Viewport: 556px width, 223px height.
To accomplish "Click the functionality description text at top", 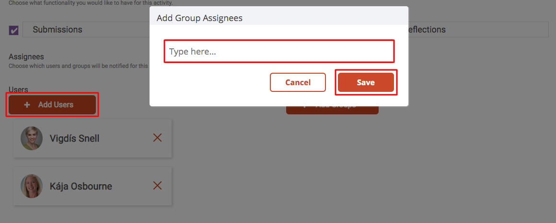I will [91, 3].
